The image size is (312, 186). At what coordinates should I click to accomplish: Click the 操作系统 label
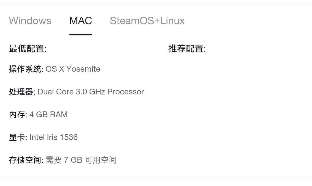[x=26, y=69]
